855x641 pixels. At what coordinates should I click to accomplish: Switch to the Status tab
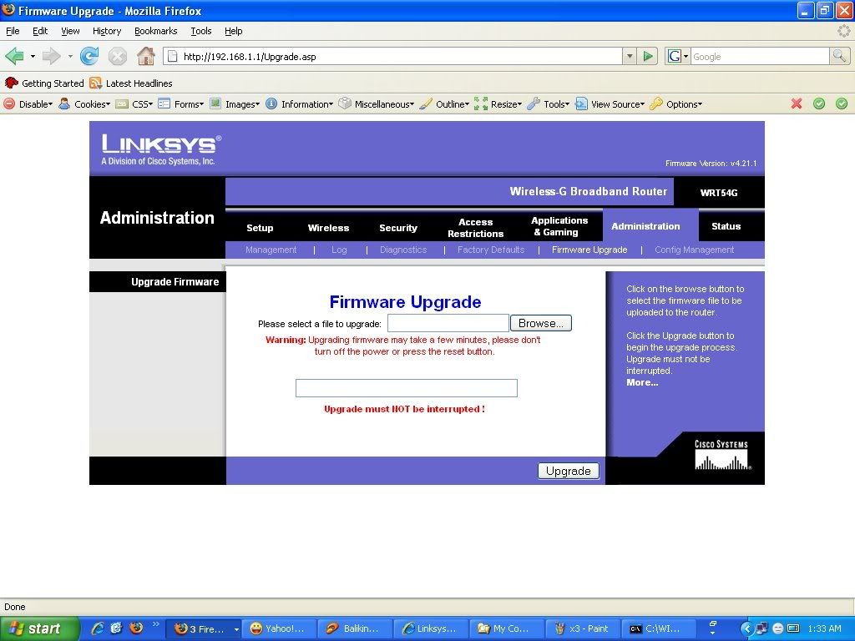click(726, 226)
